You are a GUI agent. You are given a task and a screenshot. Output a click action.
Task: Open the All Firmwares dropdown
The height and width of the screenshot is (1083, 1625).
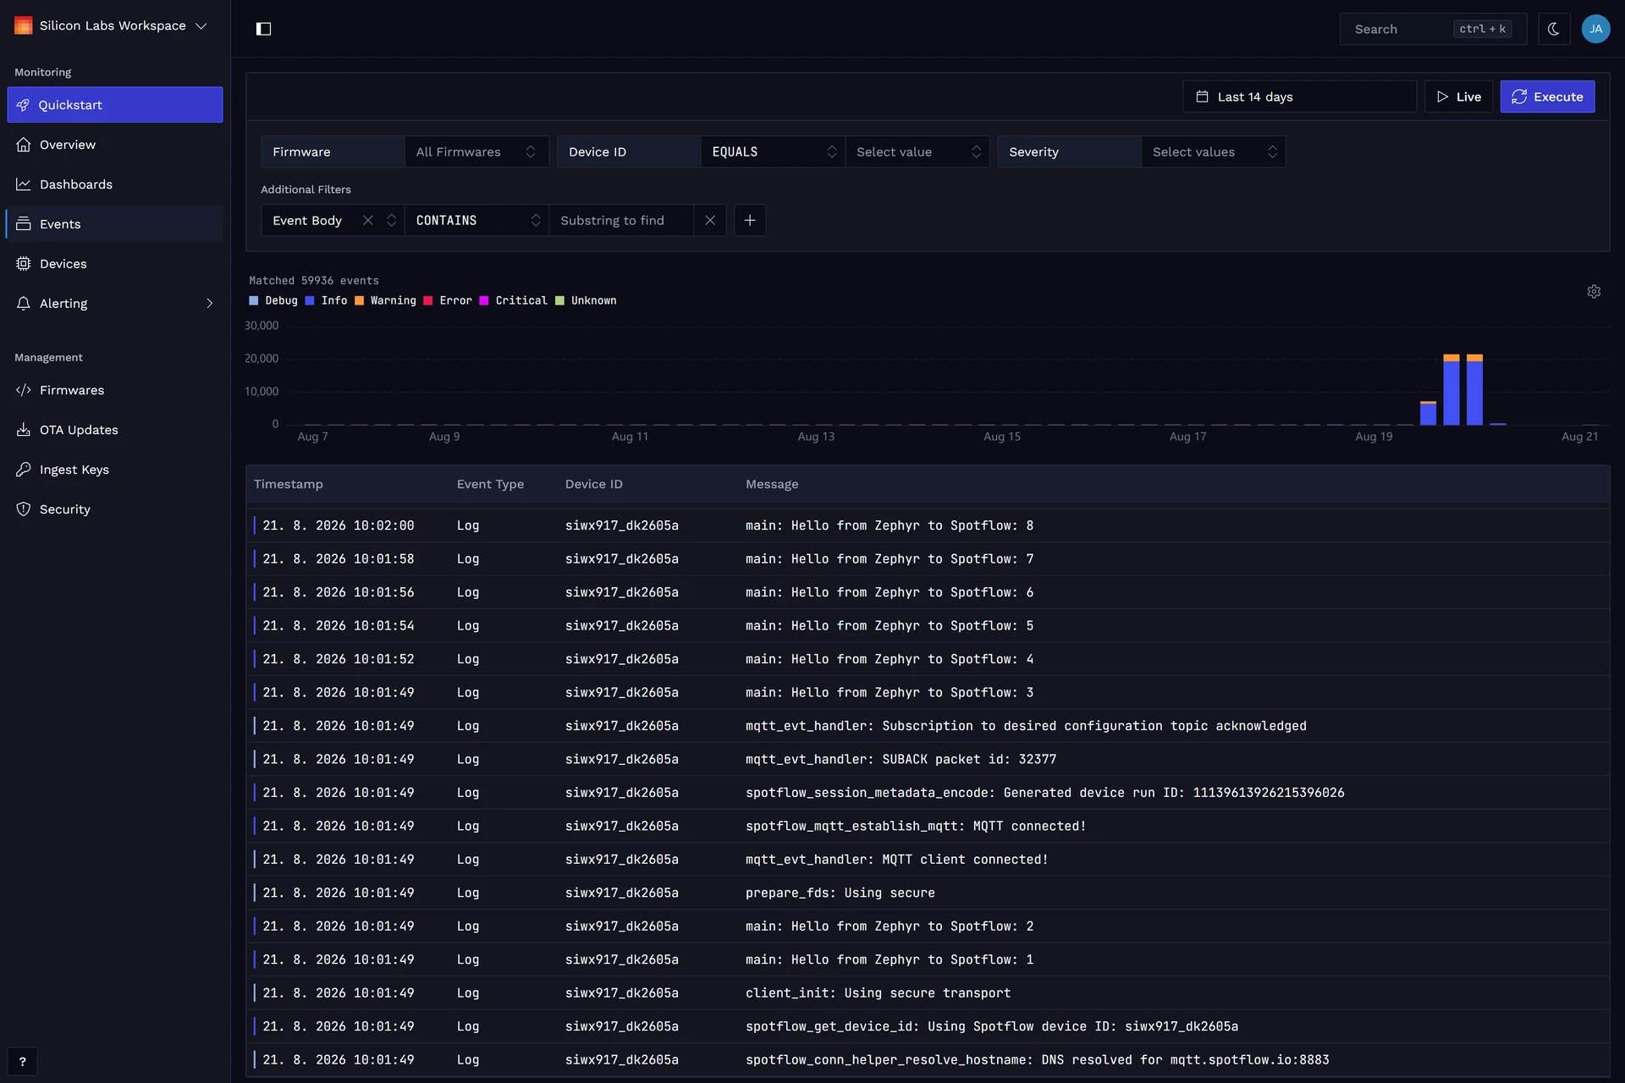point(476,152)
